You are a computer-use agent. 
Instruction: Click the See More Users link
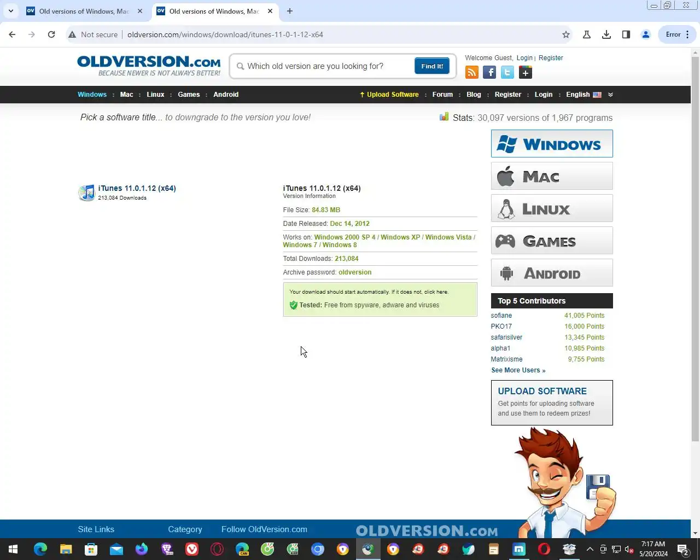click(518, 370)
